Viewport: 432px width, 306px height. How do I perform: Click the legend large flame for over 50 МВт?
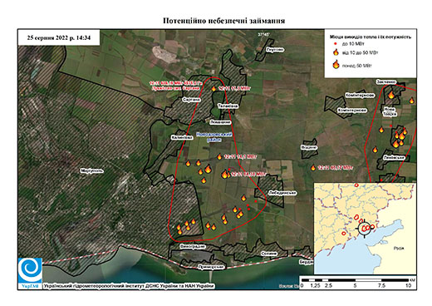(x=336, y=65)
